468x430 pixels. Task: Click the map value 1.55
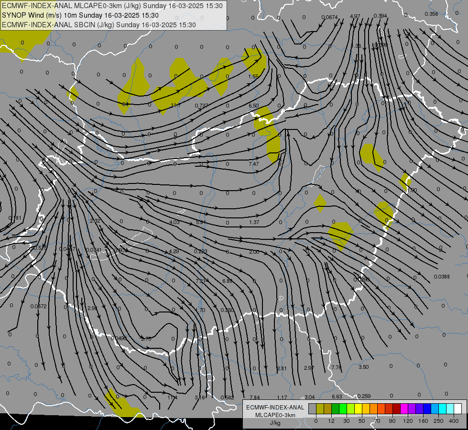pyautogui.click(x=253, y=76)
